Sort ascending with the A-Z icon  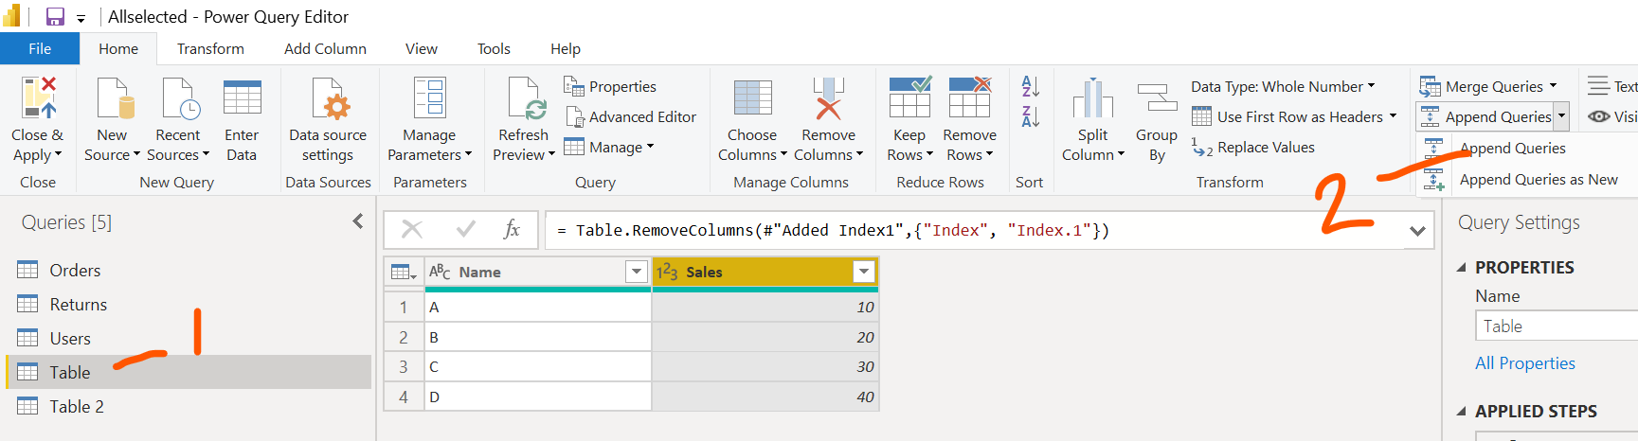[x=1030, y=86]
